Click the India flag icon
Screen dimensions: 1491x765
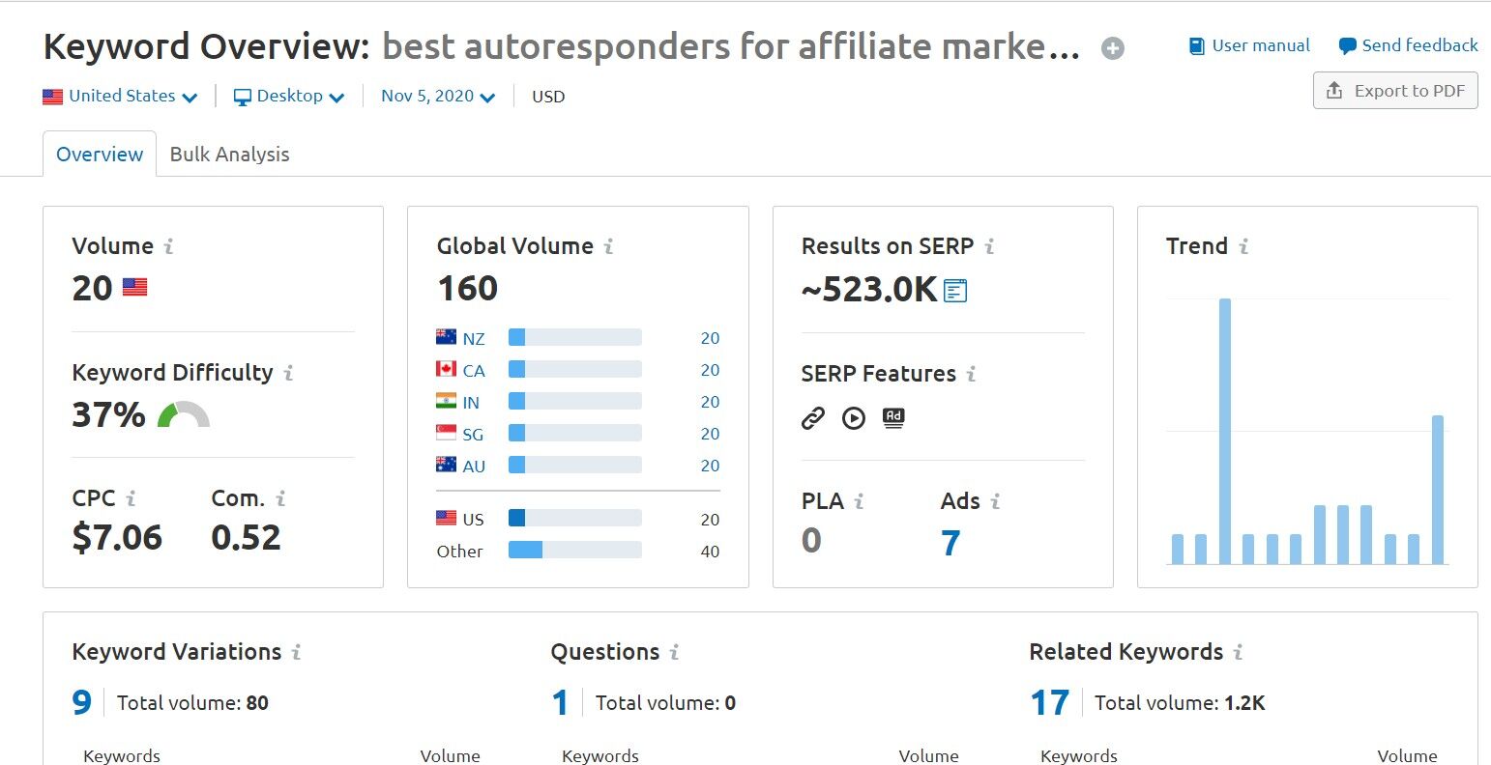pyautogui.click(x=446, y=401)
